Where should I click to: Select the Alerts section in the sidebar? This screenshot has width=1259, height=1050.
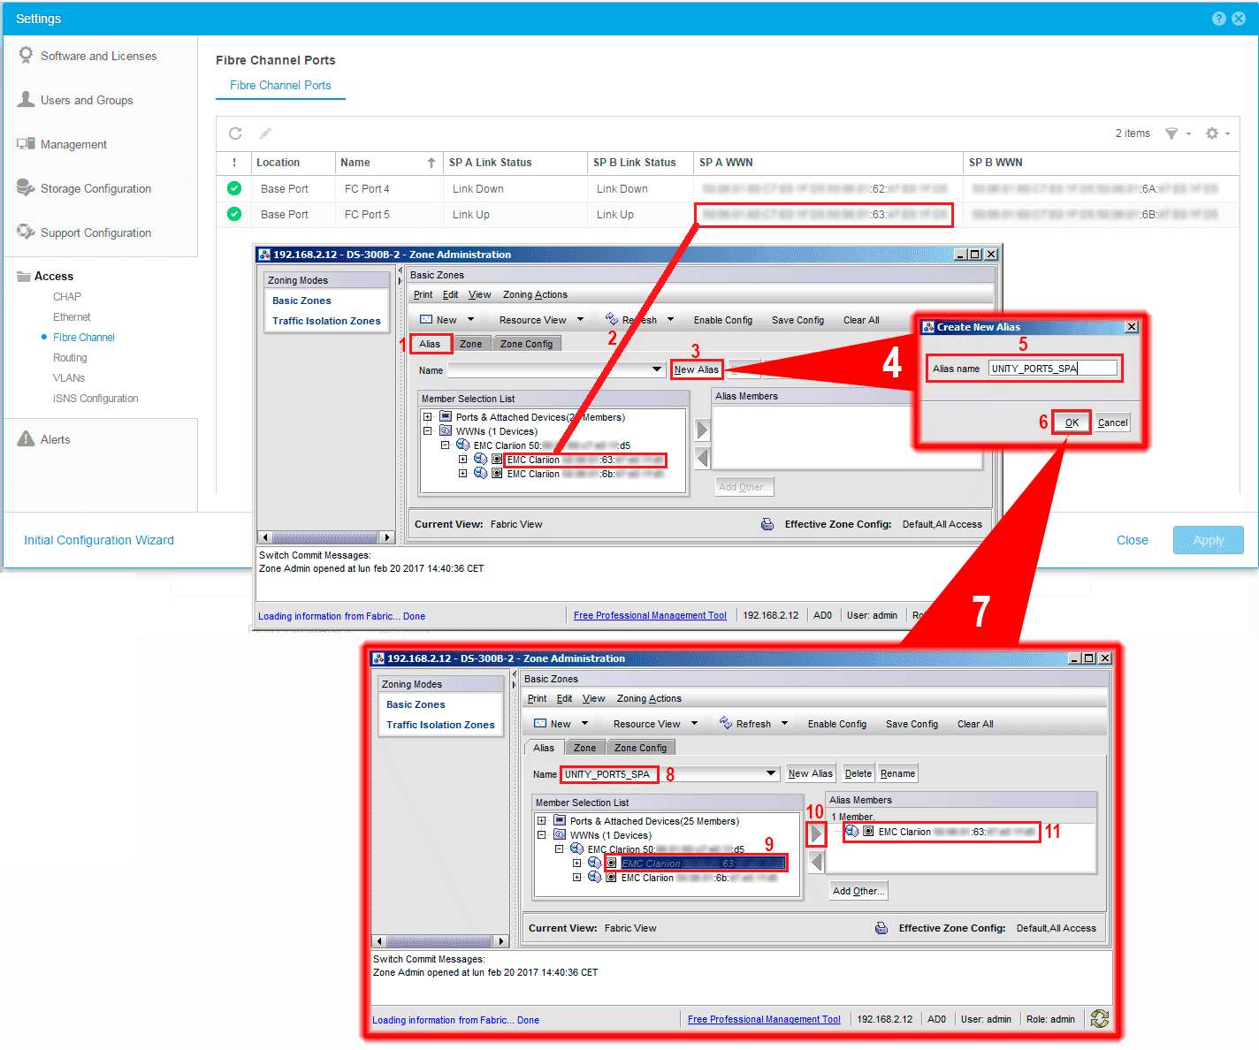pyautogui.click(x=53, y=438)
